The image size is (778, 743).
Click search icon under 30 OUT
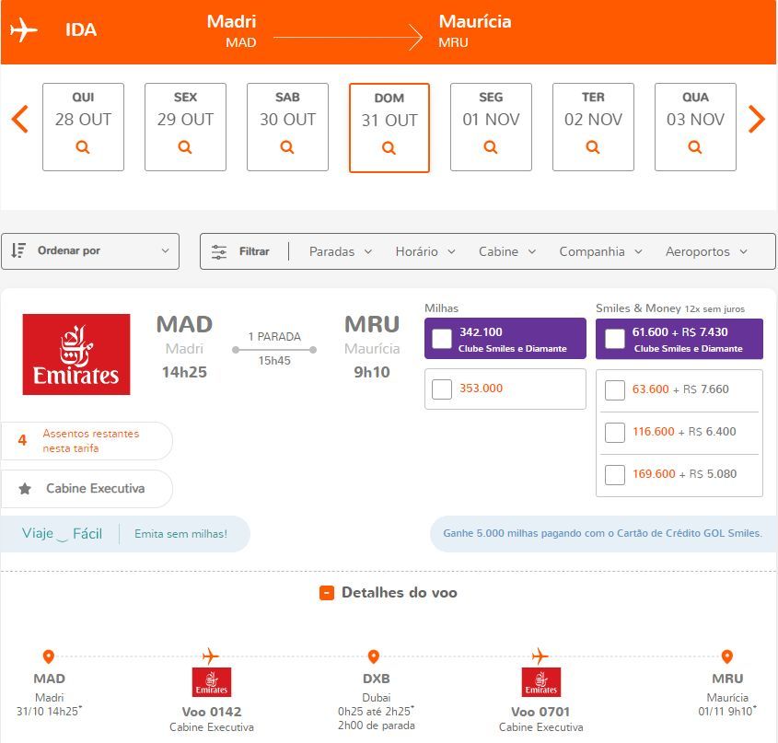(287, 147)
